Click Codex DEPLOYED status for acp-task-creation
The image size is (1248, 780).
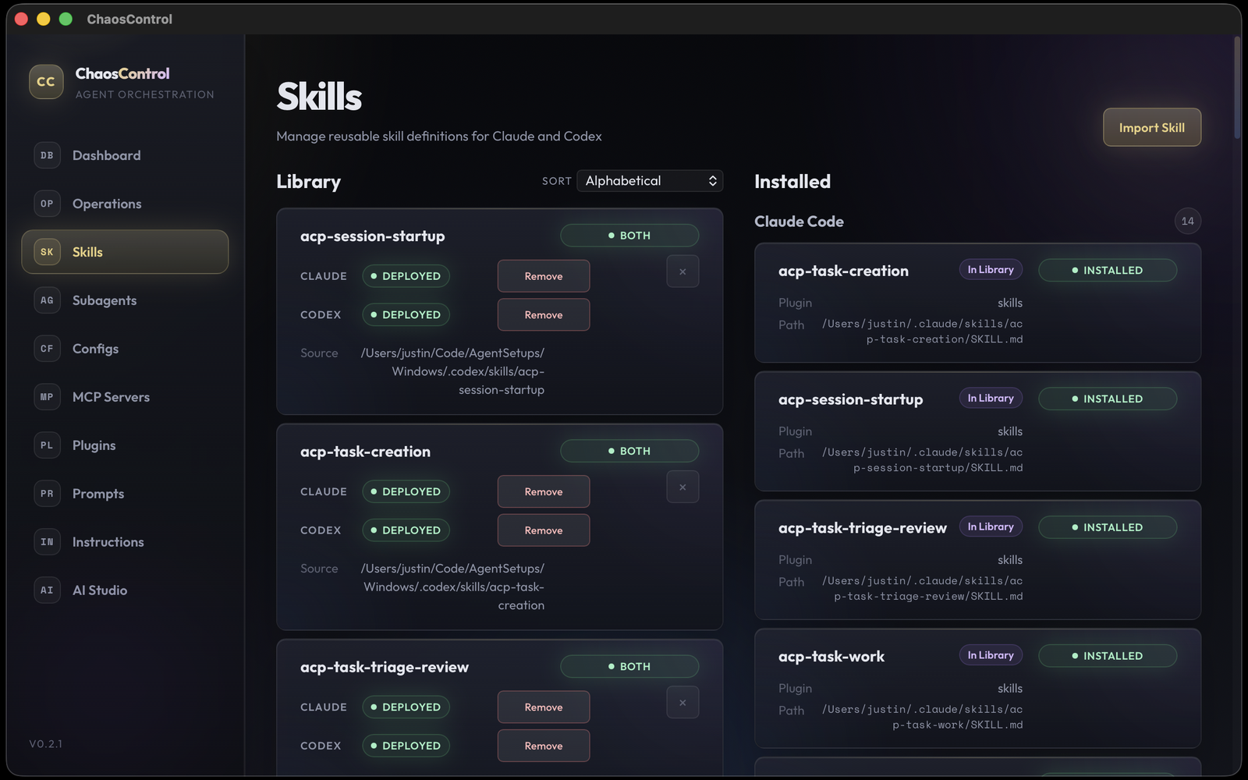click(406, 530)
